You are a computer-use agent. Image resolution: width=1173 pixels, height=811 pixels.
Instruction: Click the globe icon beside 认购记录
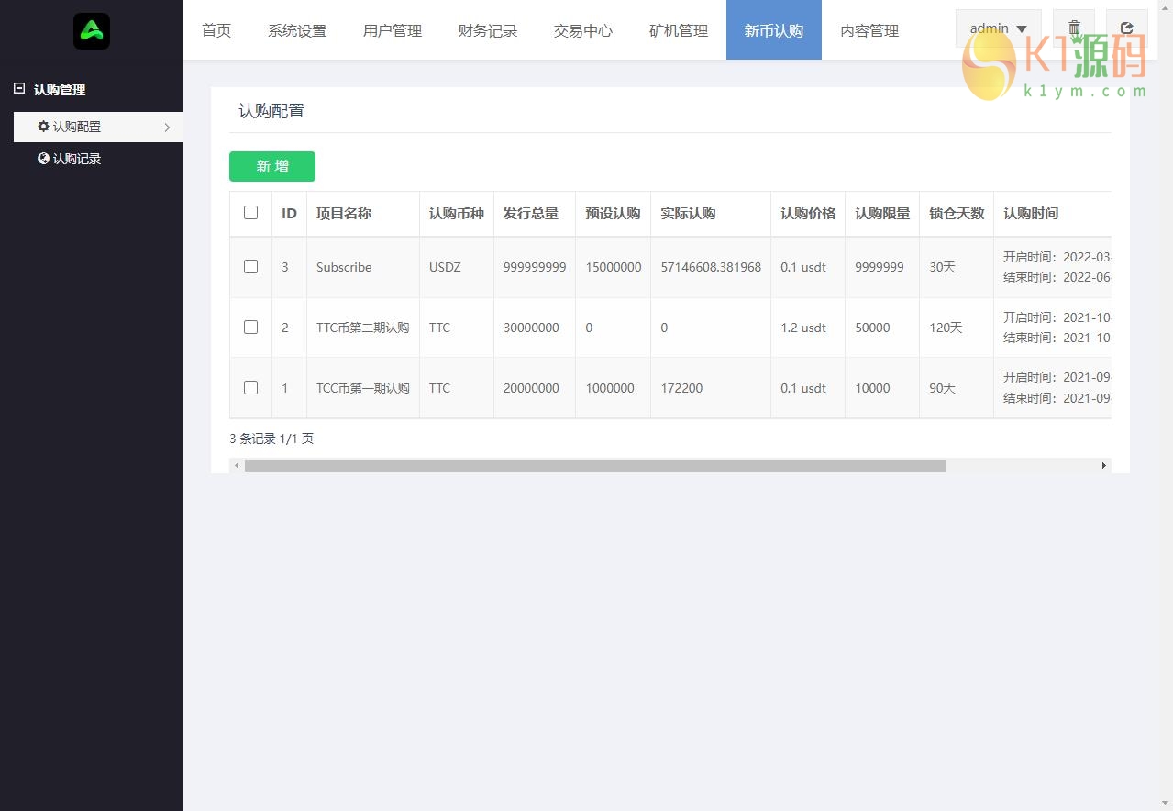[x=43, y=159]
